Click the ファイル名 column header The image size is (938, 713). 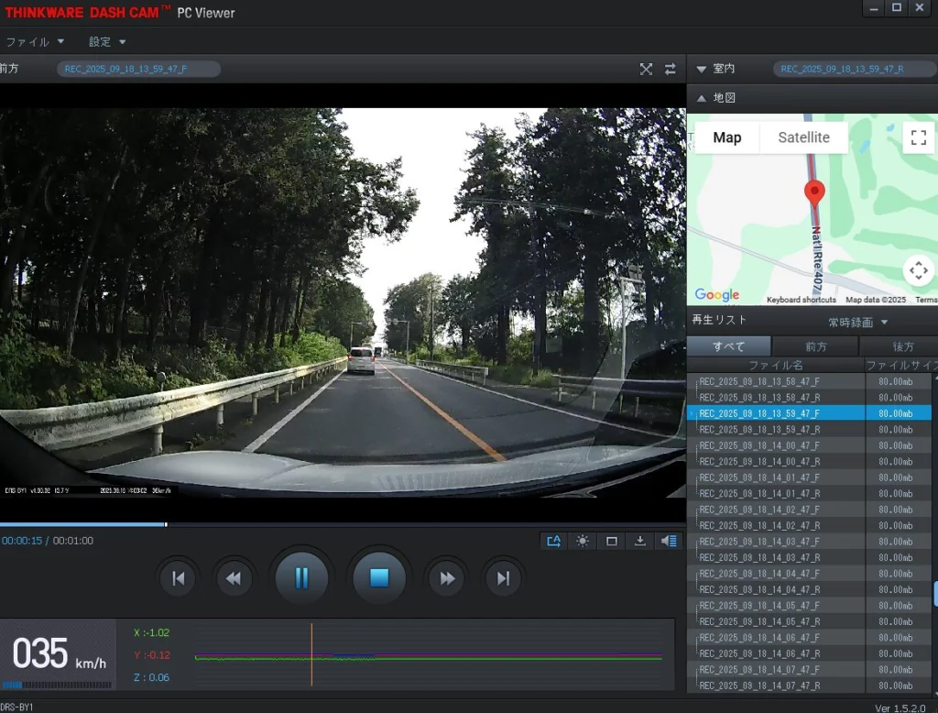point(776,365)
